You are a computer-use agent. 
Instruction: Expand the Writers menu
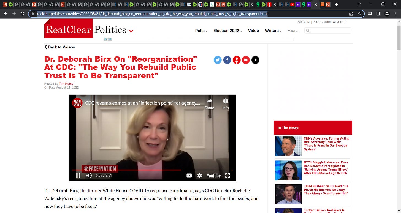tap(273, 31)
